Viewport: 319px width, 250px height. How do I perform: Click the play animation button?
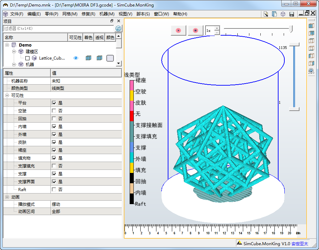tap(178, 30)
